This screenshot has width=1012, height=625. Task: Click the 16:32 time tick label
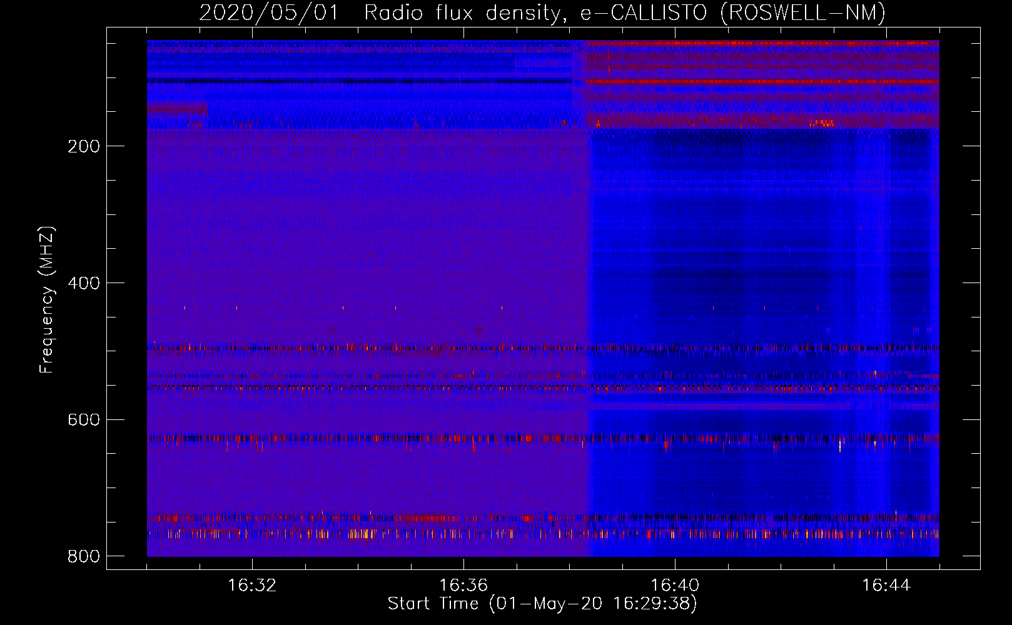252,586
